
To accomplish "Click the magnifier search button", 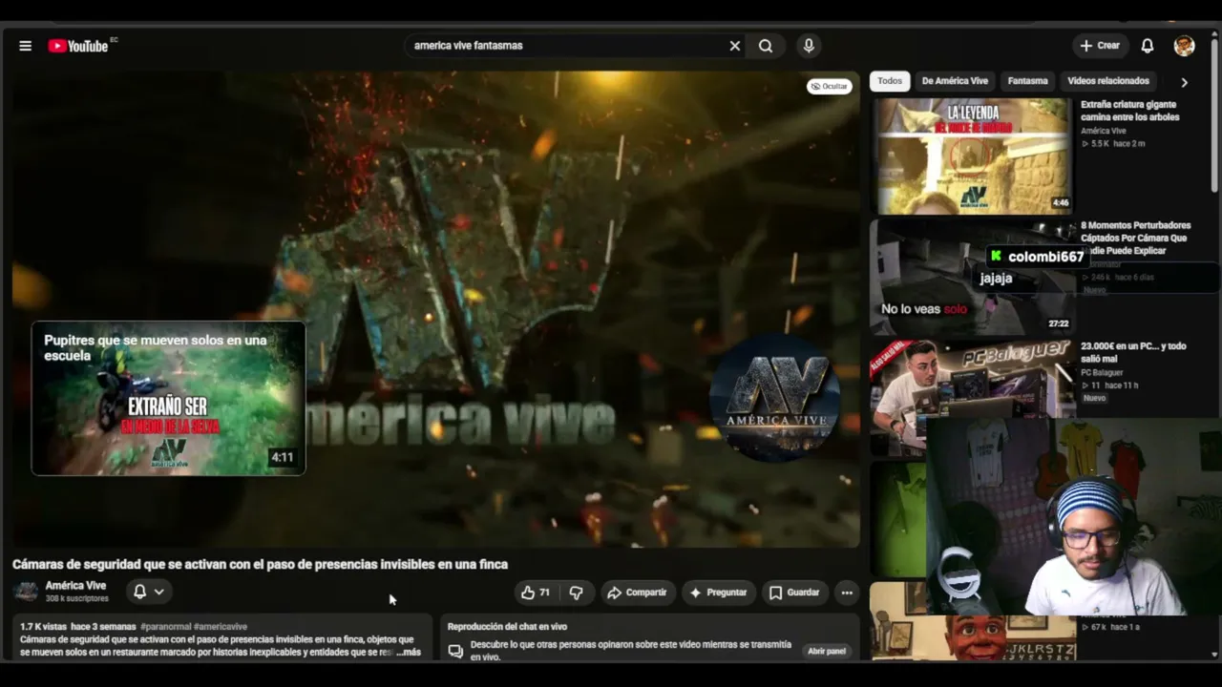I will [x=766, y=46].
